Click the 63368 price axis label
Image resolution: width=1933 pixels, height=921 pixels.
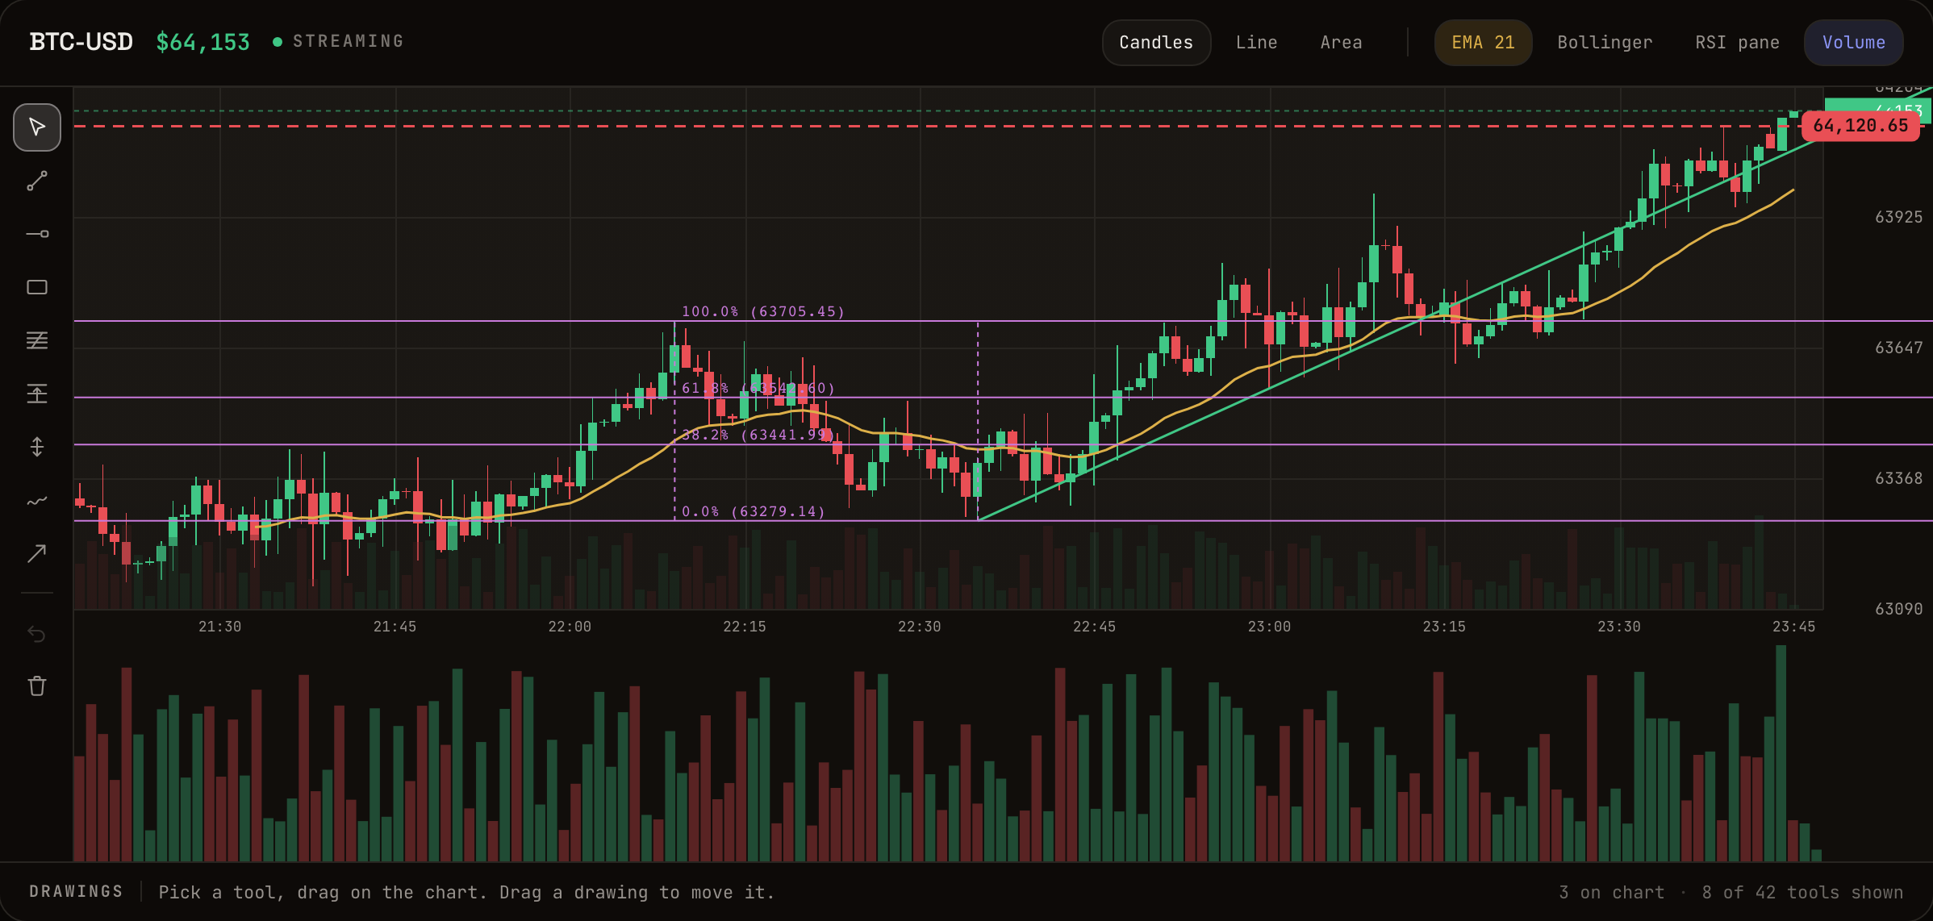(x=1898, y=478)
